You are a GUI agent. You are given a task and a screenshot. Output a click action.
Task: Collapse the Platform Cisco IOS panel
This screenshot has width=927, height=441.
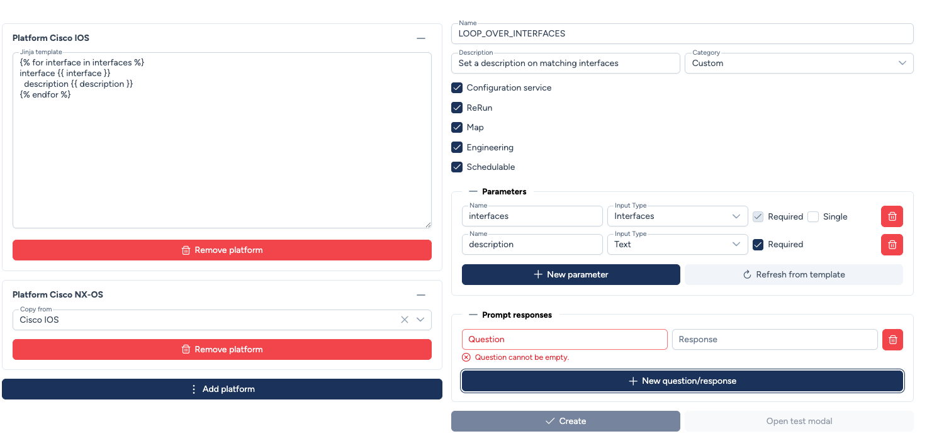point(421,38)
